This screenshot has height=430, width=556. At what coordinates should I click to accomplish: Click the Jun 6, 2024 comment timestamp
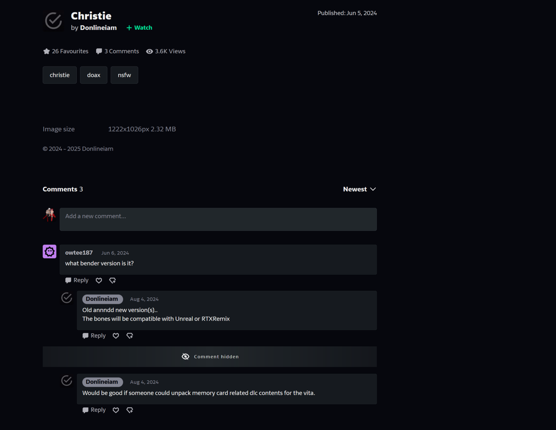[115, 253]
